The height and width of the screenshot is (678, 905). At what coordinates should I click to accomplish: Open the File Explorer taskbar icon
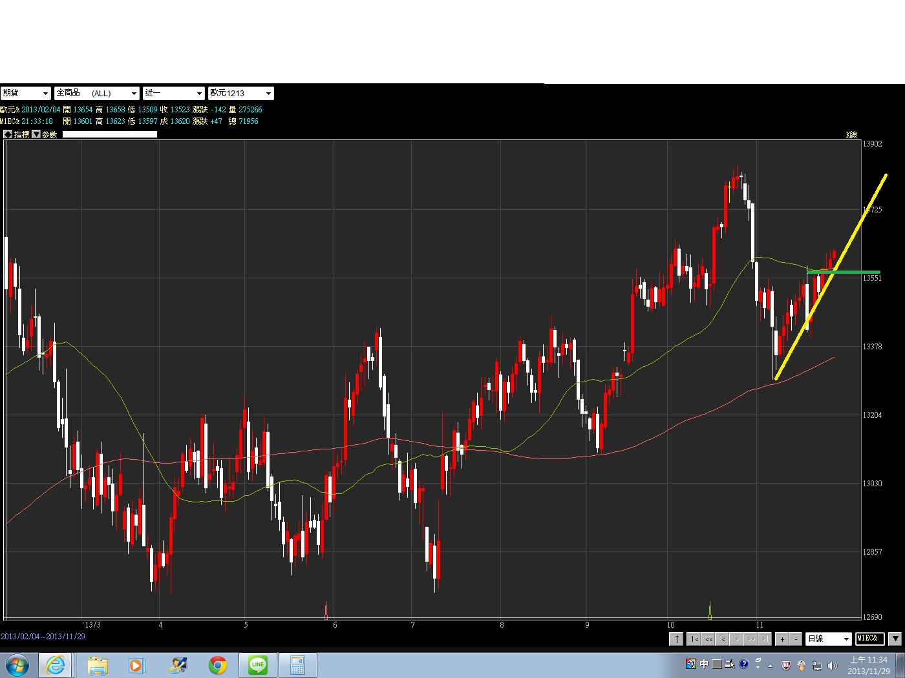click(98, 665)
